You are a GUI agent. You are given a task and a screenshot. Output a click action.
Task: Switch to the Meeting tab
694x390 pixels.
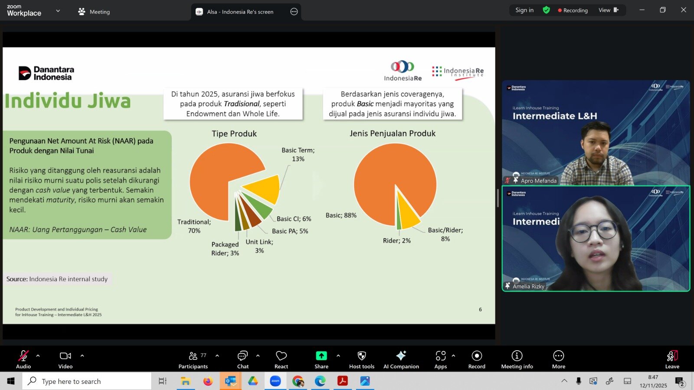[x=94, y=12]
